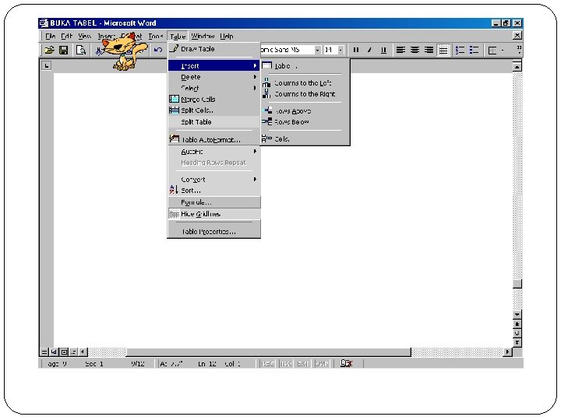The image size is (561, 420).
Task: Align text left
Action: (x=400, y=50)
